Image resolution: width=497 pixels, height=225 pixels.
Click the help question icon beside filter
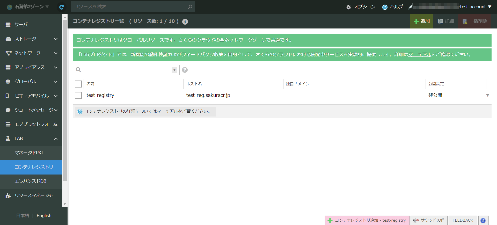(185, 70)
